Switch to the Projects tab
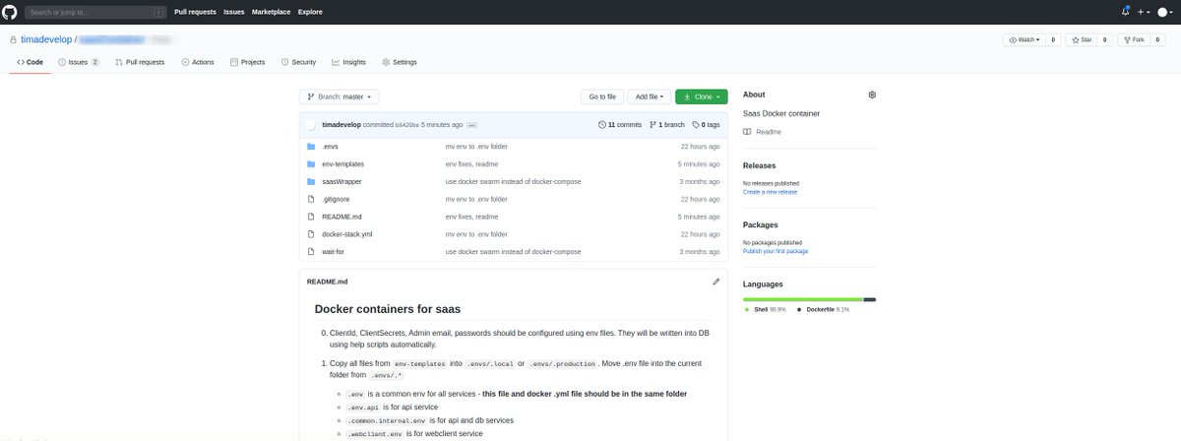 point(248,62)
